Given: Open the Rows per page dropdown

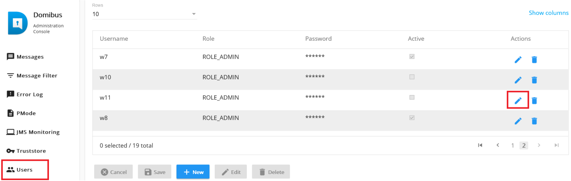Looking at the screenshot, I should click(x=145, y=14).
